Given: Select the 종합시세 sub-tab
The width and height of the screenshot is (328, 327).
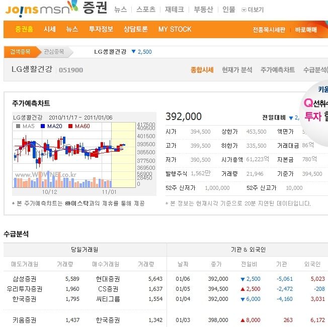Looking at the screenshot, I should click(x=202, y=70).
